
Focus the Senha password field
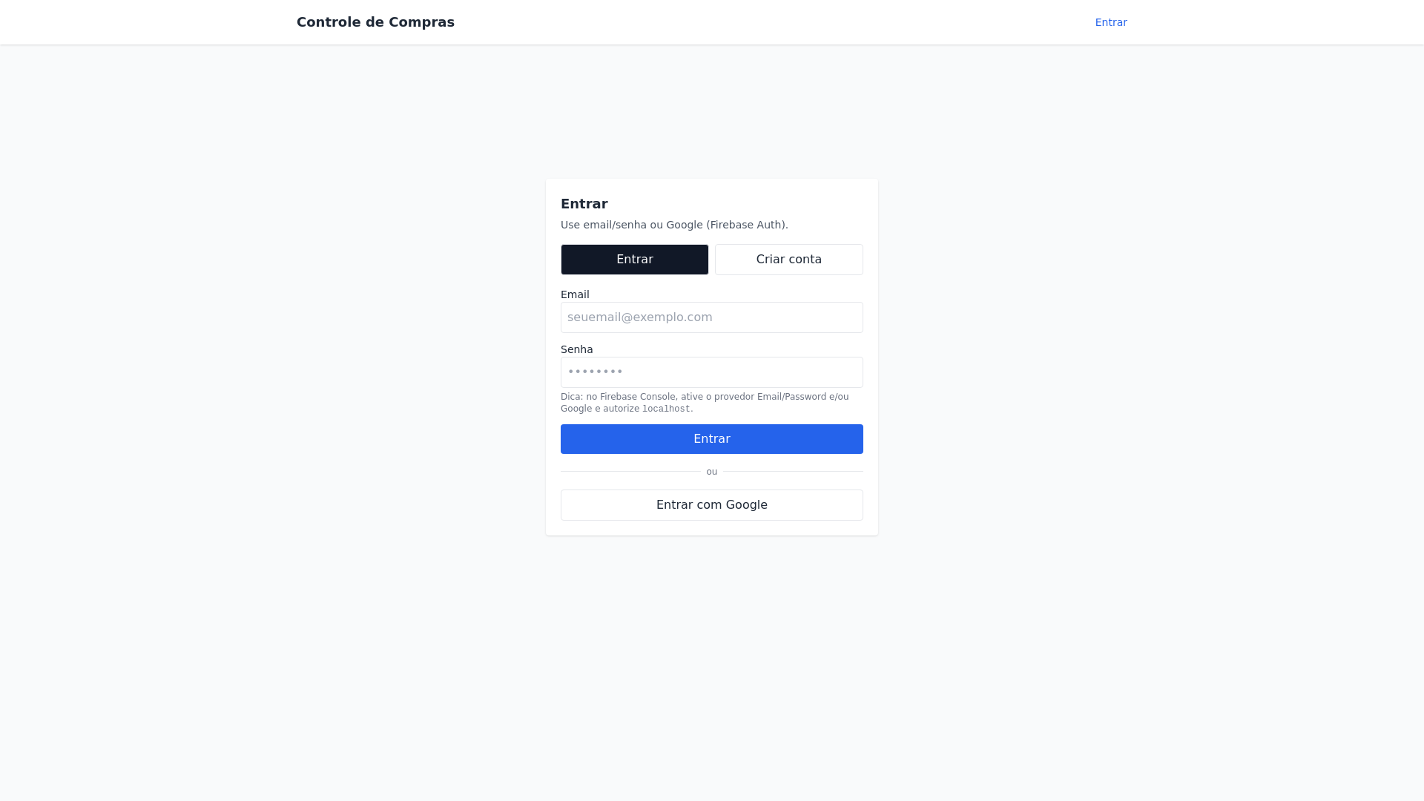(712, 372)
